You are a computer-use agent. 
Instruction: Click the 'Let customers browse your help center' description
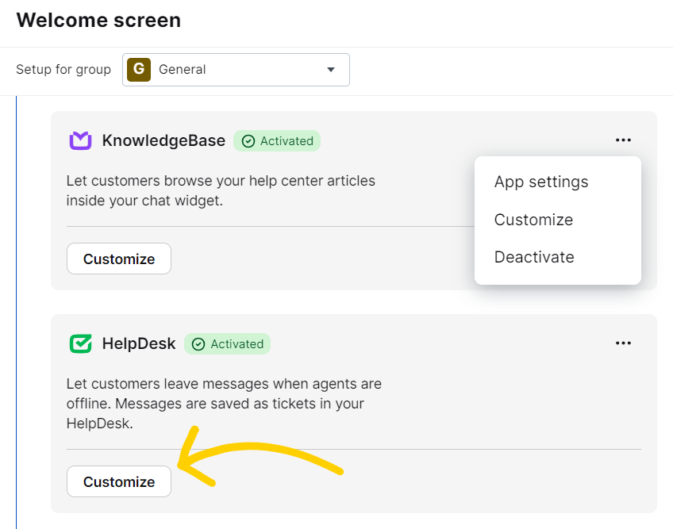pyautogui.click(x=221, y=190)
